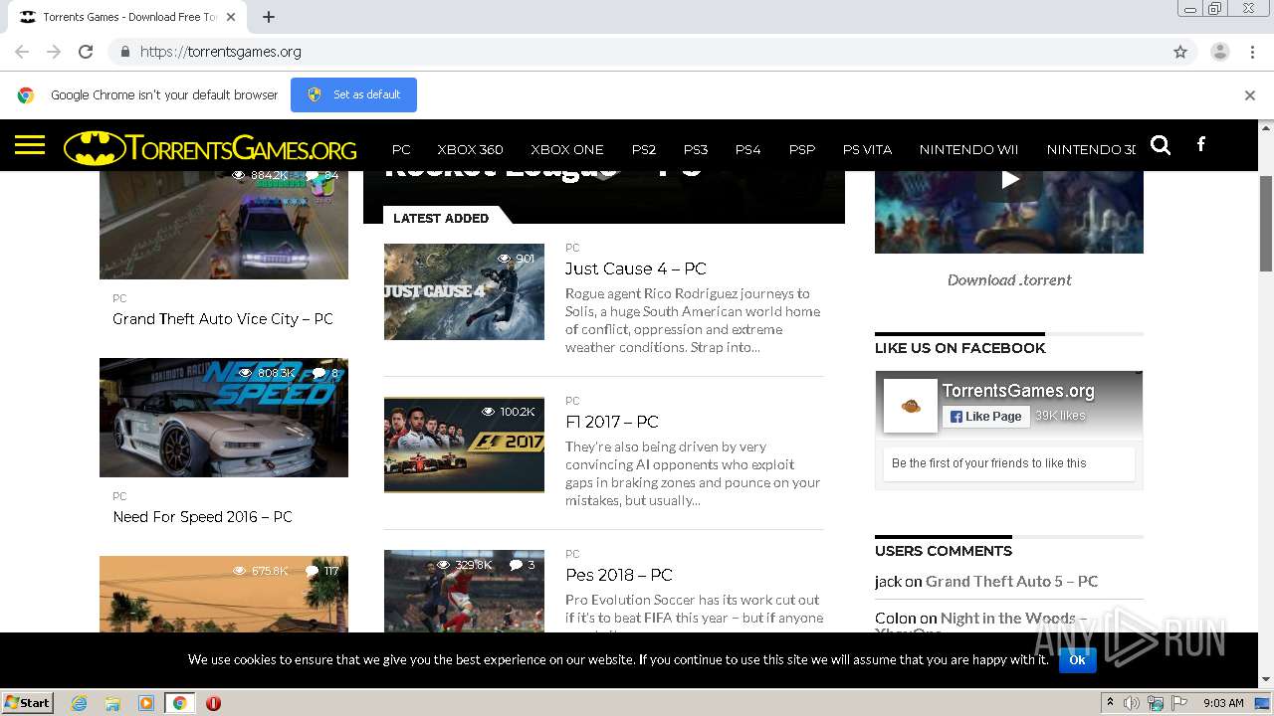Click the PC label above Just Cause 4
This screenshot has width=1274, height=716.
572,248
